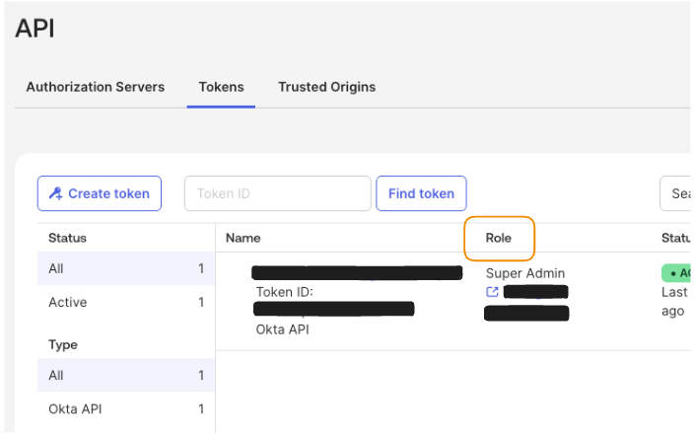This screenshot has height=438, width=694.
Task: Click the Create token button
Action: pos(100,193)
